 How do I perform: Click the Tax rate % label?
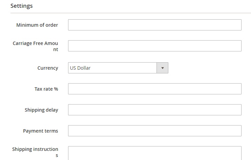pos(46,89)
